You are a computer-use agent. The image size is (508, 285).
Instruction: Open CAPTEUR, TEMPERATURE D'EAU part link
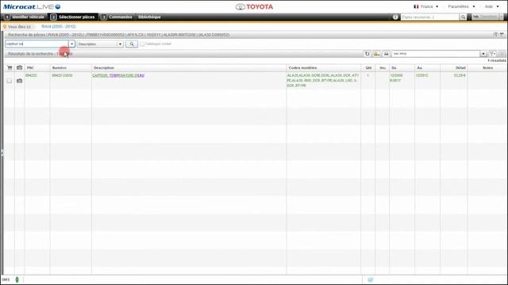point(118,75)
